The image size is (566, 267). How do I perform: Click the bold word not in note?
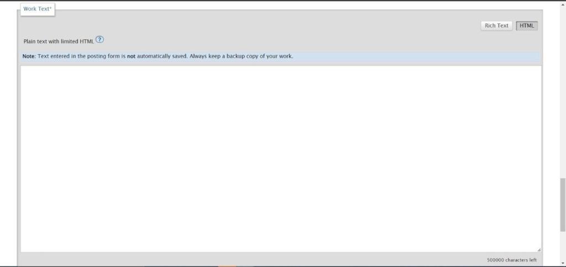pos(131,56)
